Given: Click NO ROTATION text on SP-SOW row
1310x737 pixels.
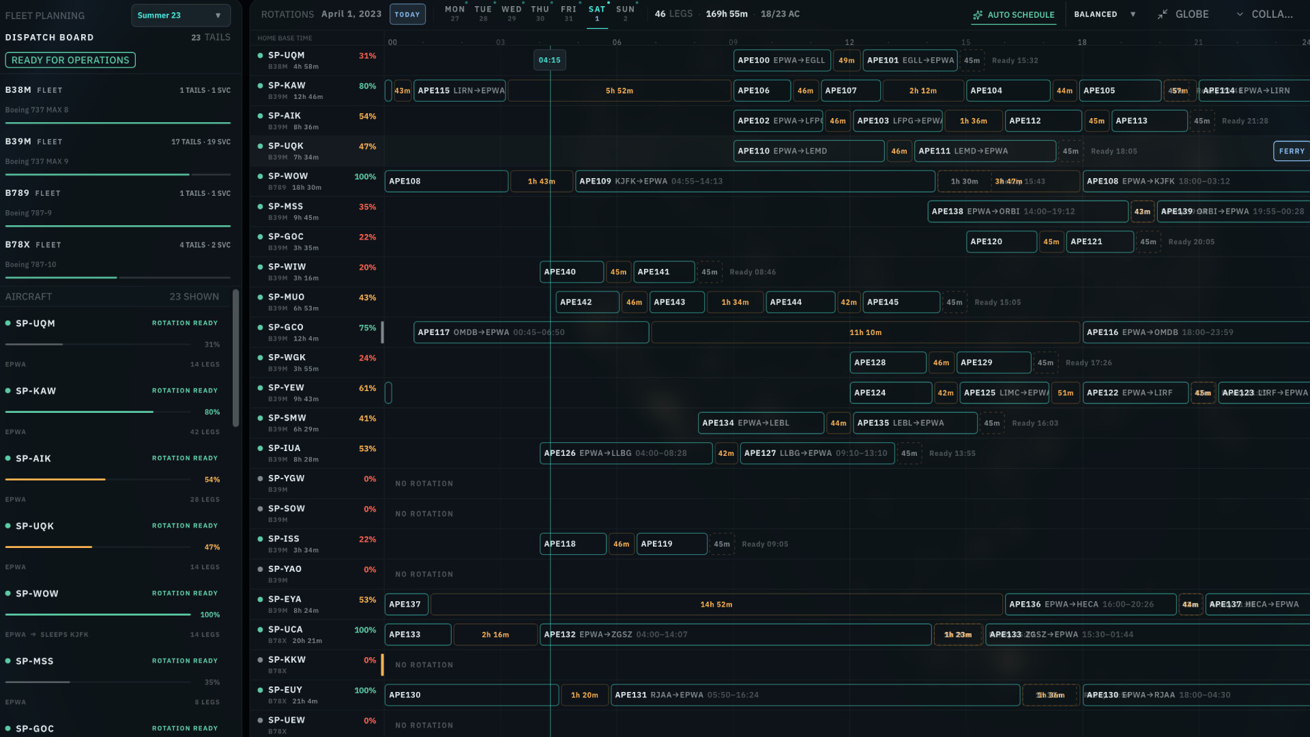Looking at the screenshot, I should (x=424, y=514).
